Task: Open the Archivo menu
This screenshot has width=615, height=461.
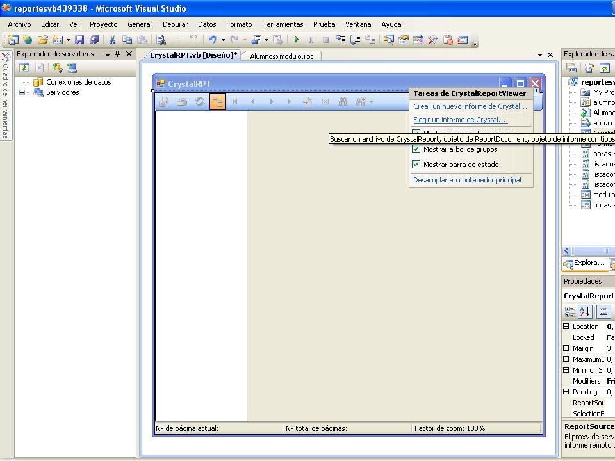Action: pyautogui.click(x=19, y=24)
